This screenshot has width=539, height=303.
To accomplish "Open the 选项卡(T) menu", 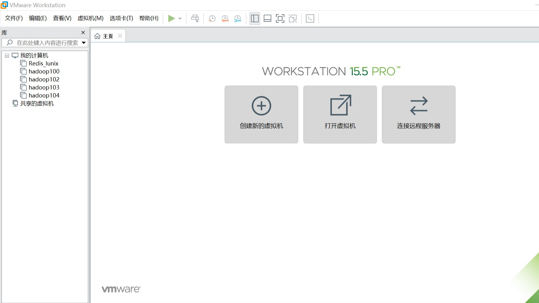I will click(x=121, y=18).
